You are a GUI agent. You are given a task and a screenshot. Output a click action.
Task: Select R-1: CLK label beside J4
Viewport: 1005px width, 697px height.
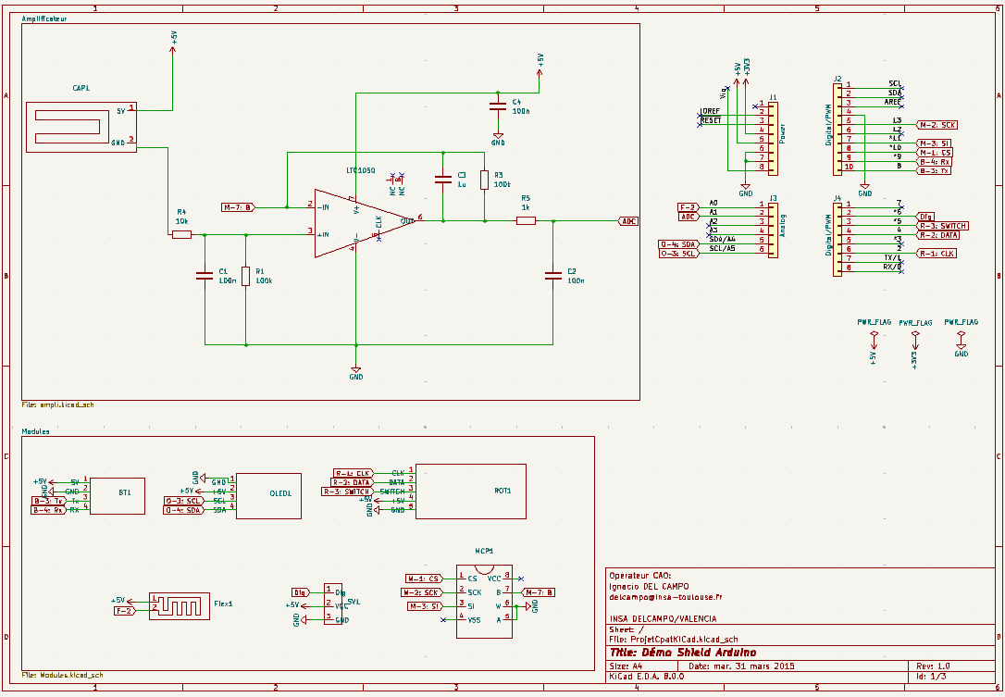coord(937,254)
